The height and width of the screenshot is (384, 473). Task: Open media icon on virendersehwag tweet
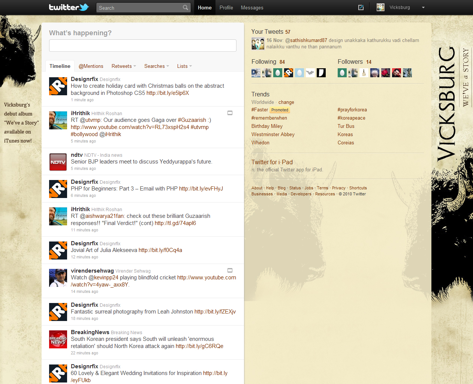pos(230,270)
